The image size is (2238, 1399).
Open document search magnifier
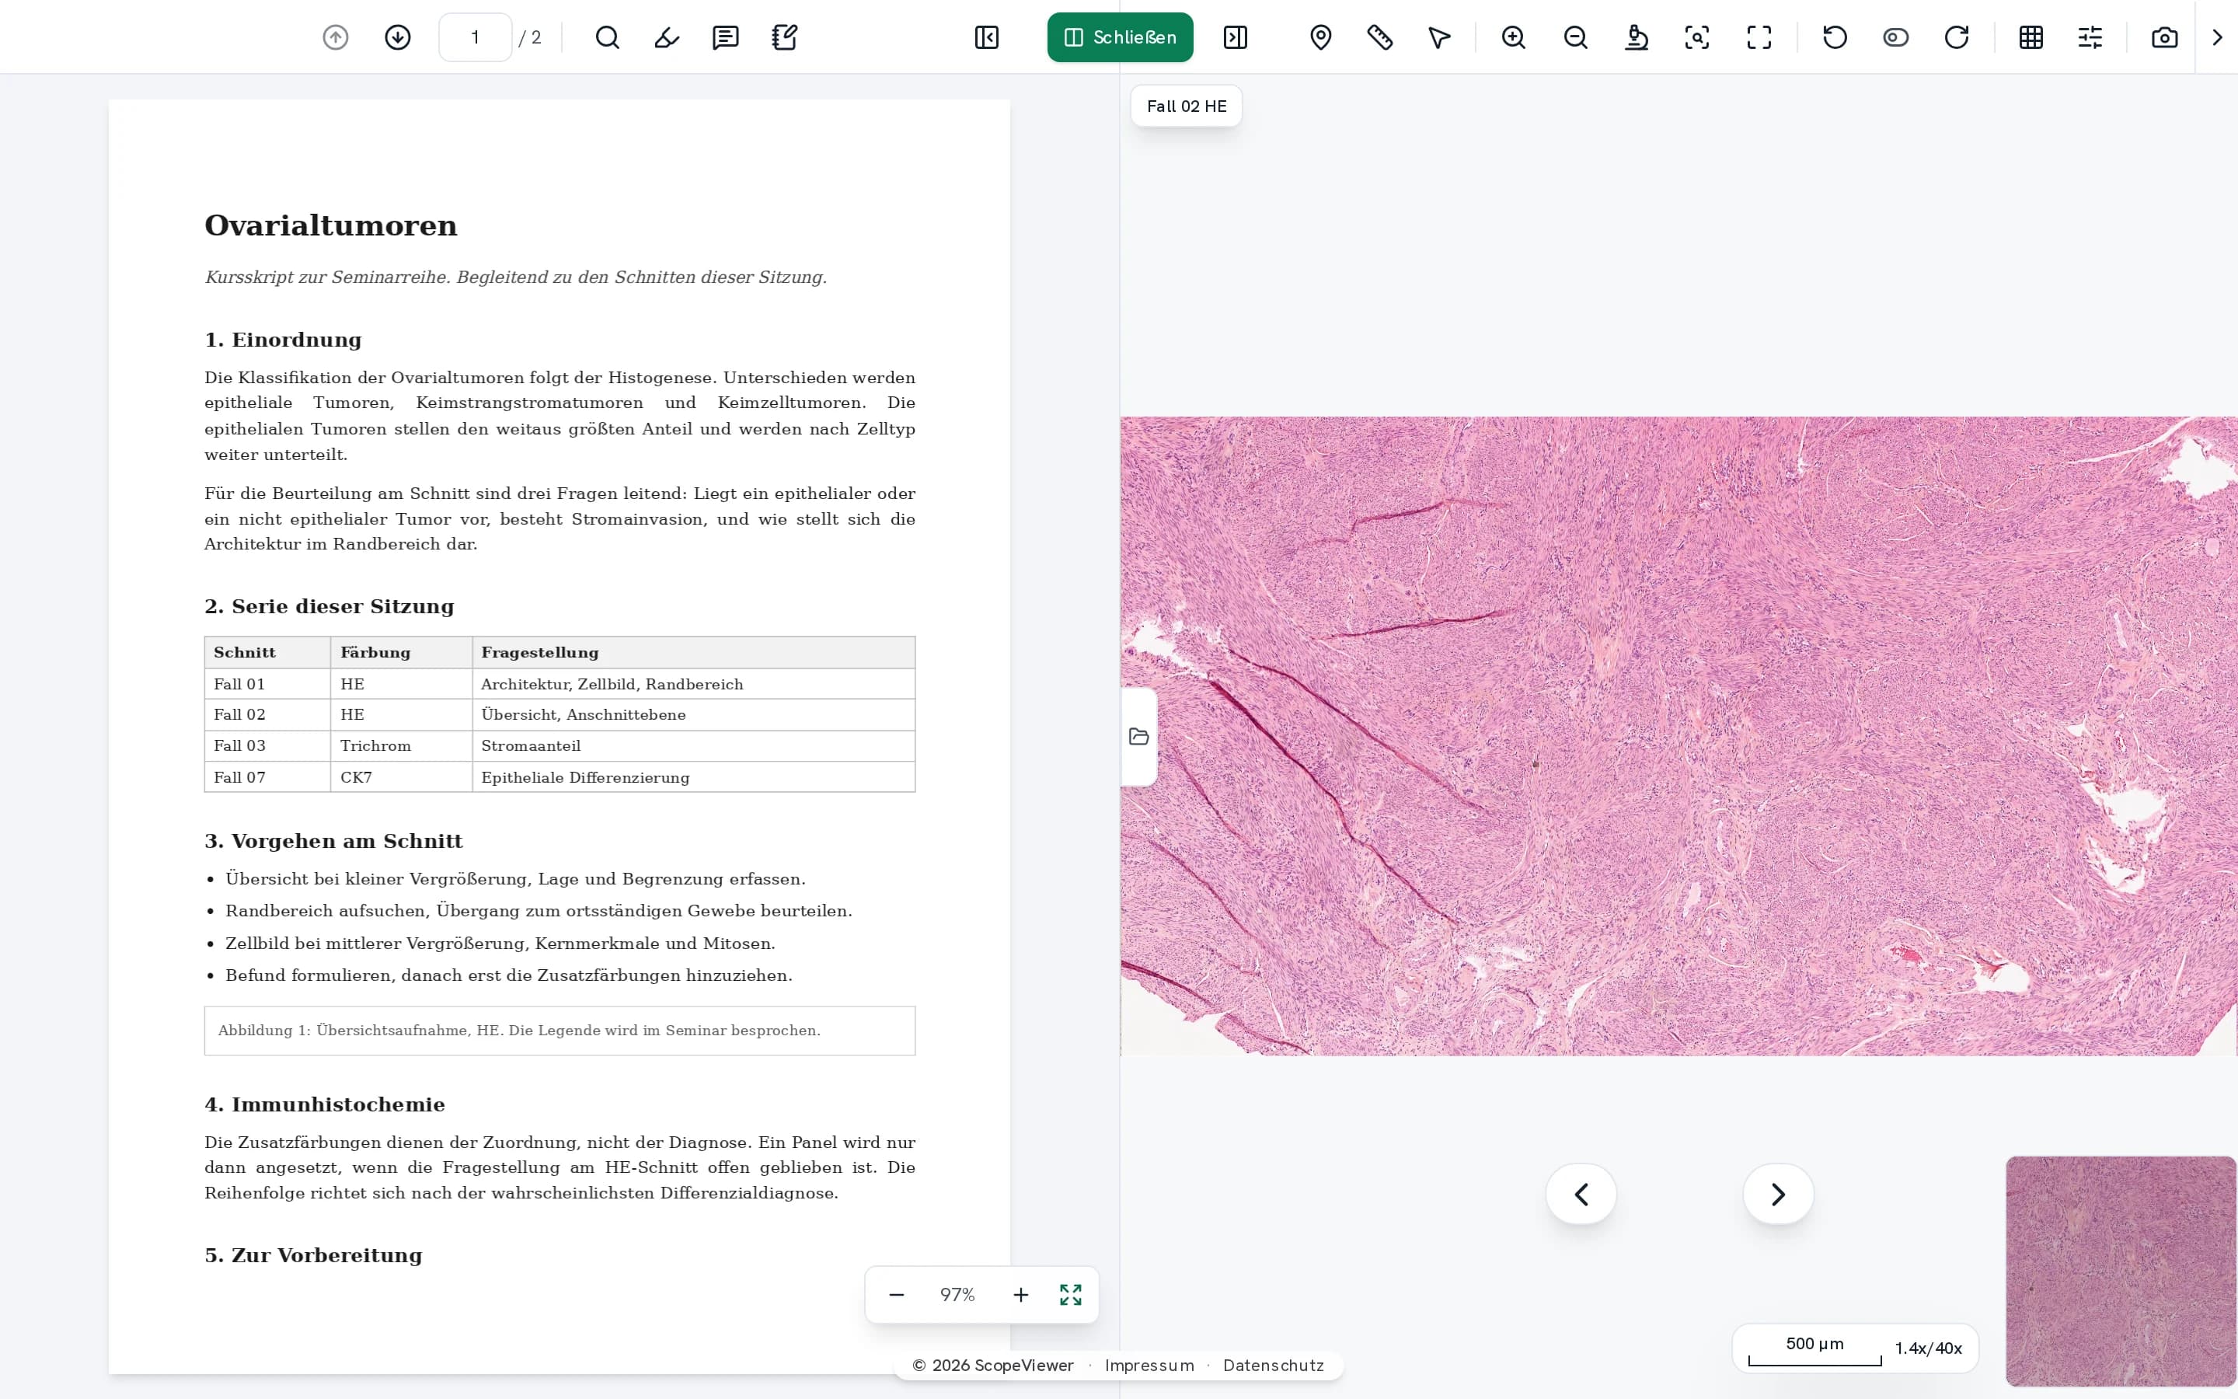coord(608,37)
